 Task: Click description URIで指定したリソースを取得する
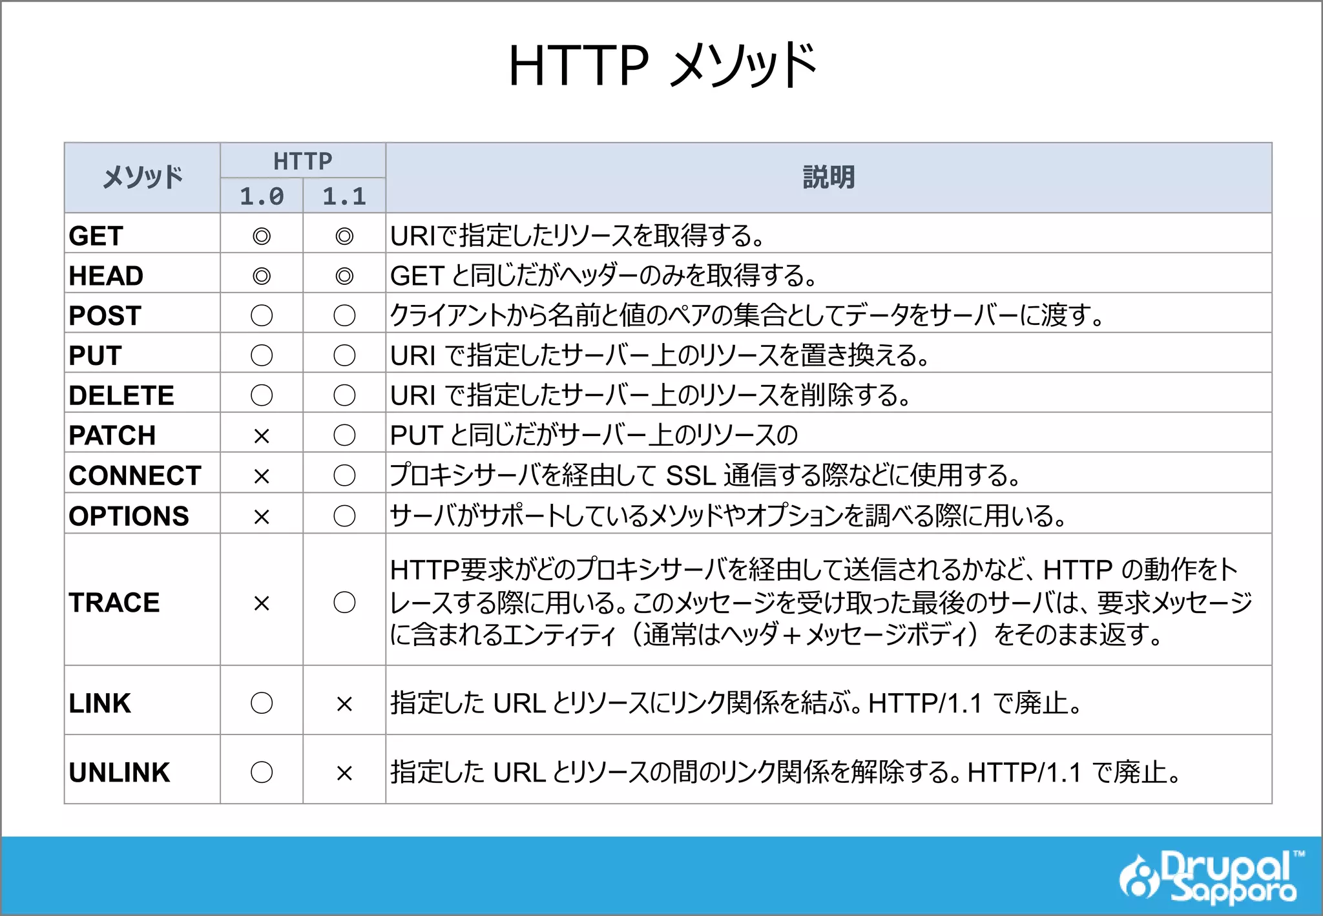[577, 235]
